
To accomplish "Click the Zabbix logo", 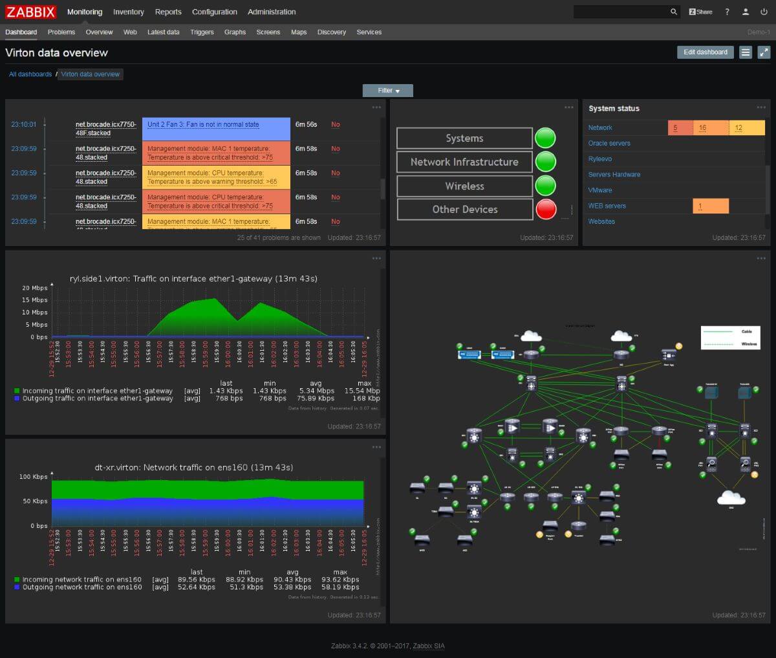I will coord(30,12).
